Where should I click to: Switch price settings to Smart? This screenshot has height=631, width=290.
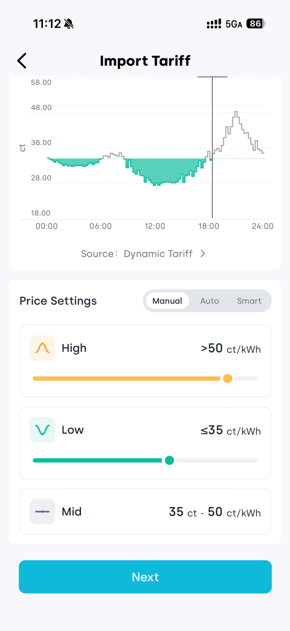[249, 300]
